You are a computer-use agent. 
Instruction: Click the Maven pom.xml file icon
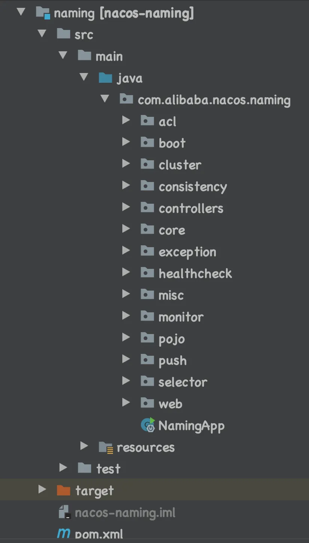64,533
